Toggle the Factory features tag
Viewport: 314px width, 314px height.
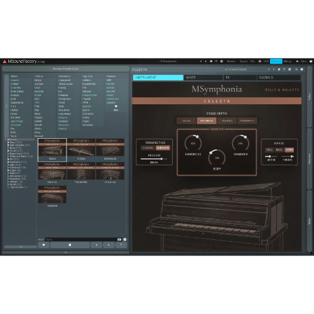coord(110,95)
